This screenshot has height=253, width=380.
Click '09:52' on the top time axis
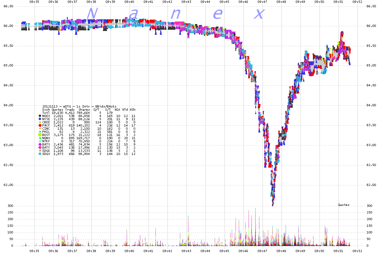click(x=358, y=2)
